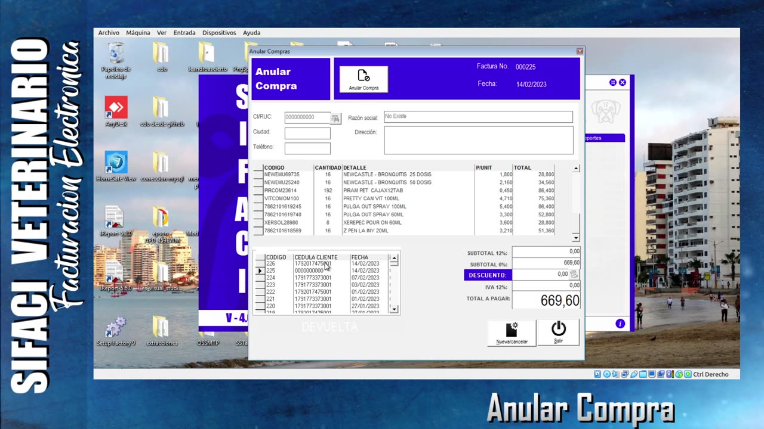764x429 pixels.
Task: Open the Dispositivos menu
Action: click(x=219, y=33)
